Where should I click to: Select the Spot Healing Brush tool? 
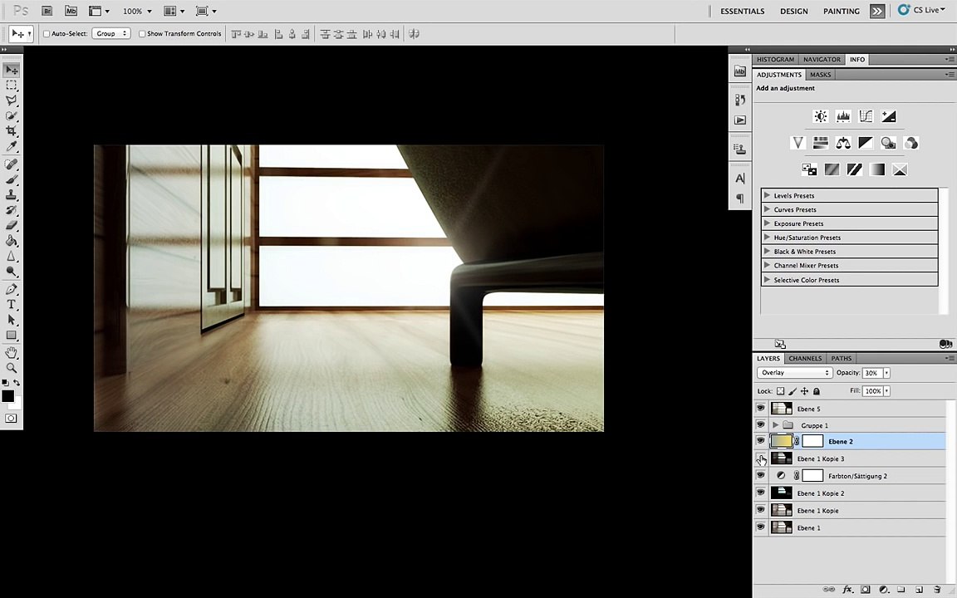coord(12,164)
